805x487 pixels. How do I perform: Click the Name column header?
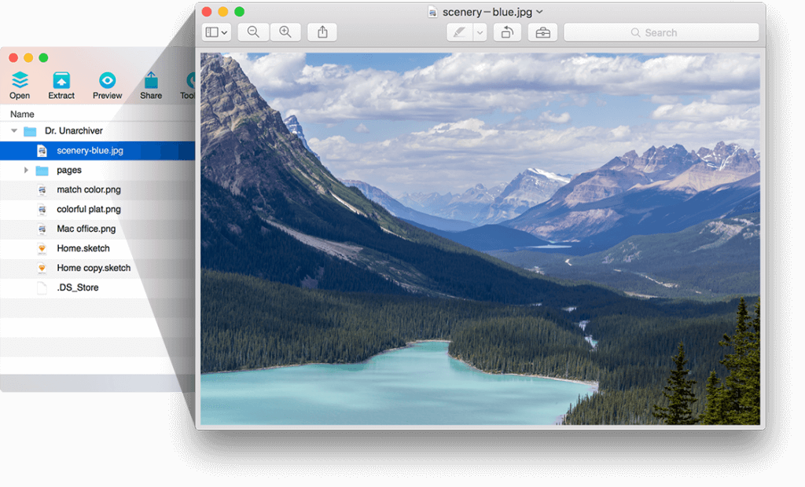click(x=22, y=114)
